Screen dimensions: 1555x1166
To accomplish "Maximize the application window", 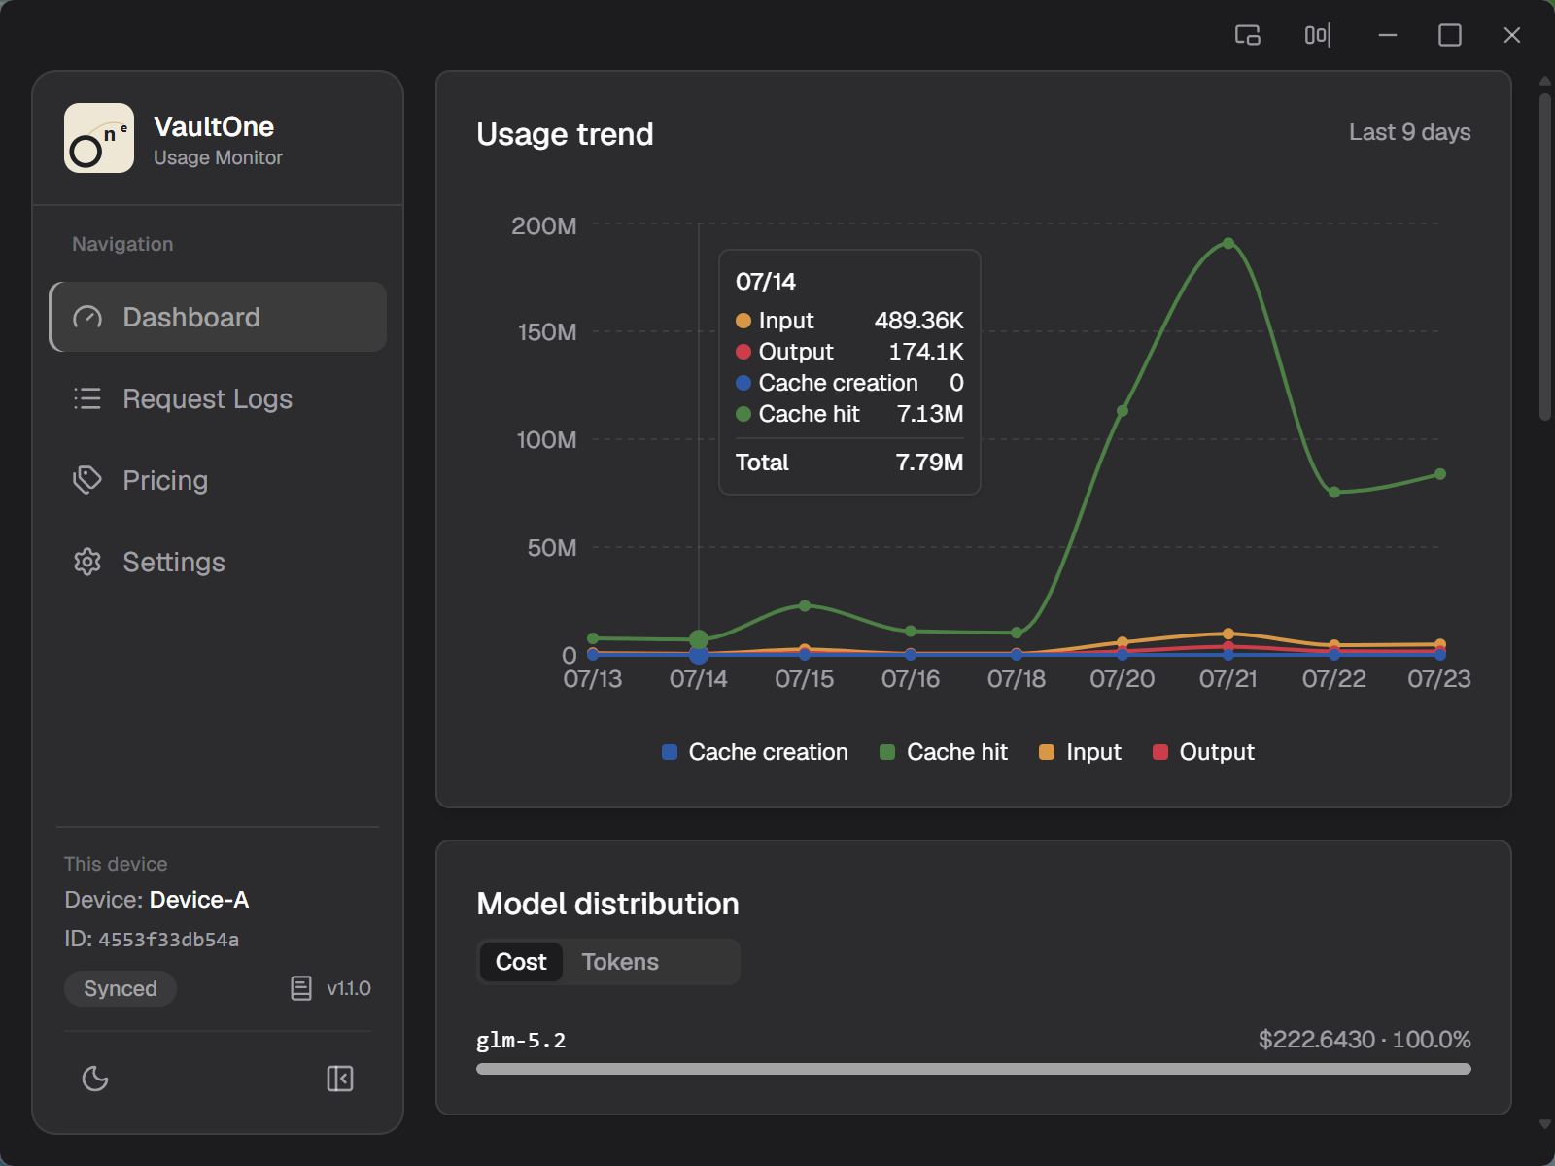I will click(x=1450, y=35).
